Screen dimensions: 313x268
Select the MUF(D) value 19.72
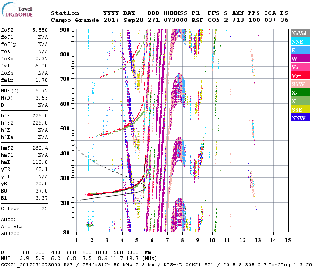pos(41,91)
